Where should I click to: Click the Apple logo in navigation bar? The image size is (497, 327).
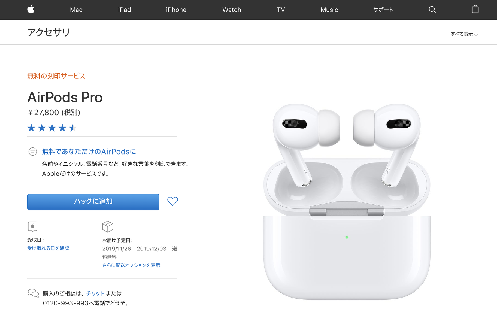[x=31, y=9]
